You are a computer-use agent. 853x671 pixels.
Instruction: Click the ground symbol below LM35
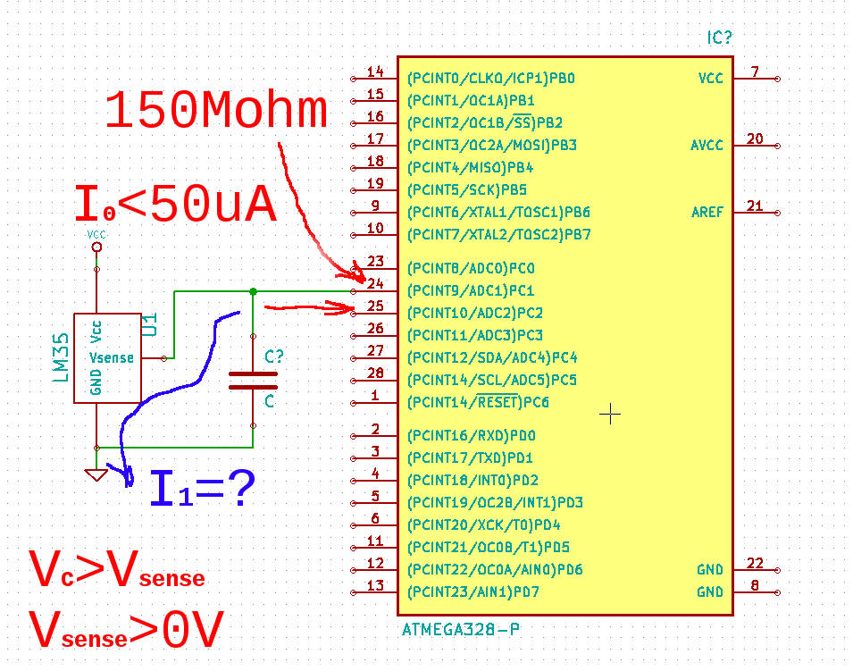[x=96, y=474]
